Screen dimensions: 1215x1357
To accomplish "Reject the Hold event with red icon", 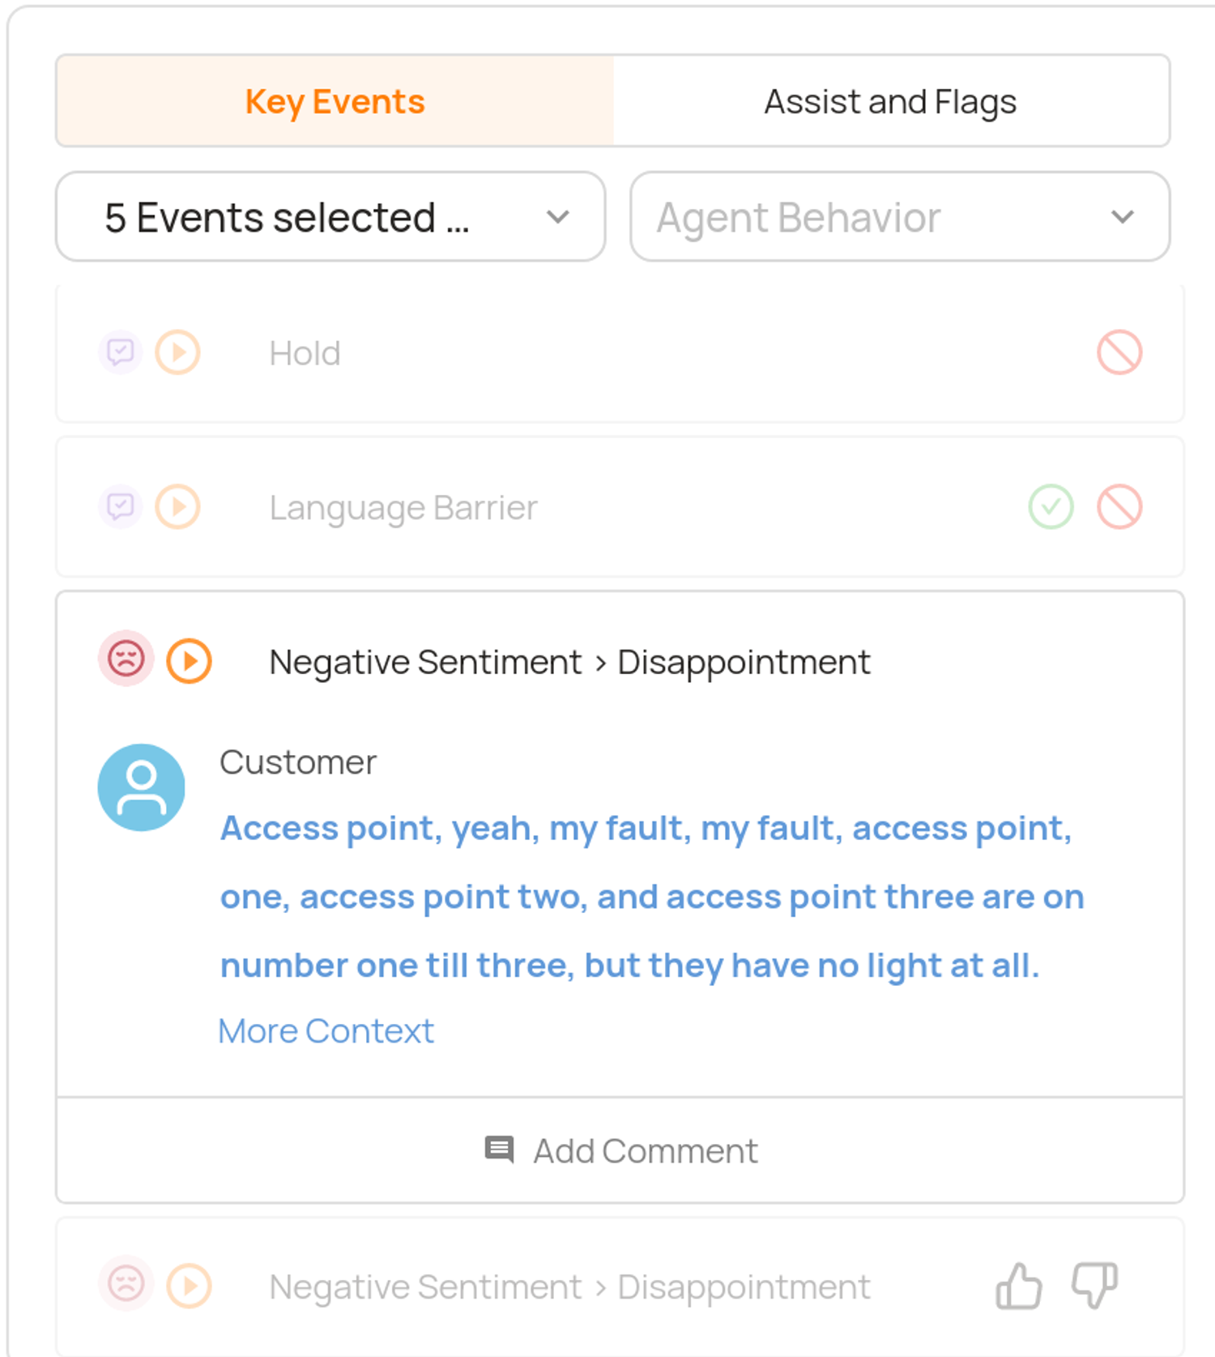I will (x=1119, y=352).
